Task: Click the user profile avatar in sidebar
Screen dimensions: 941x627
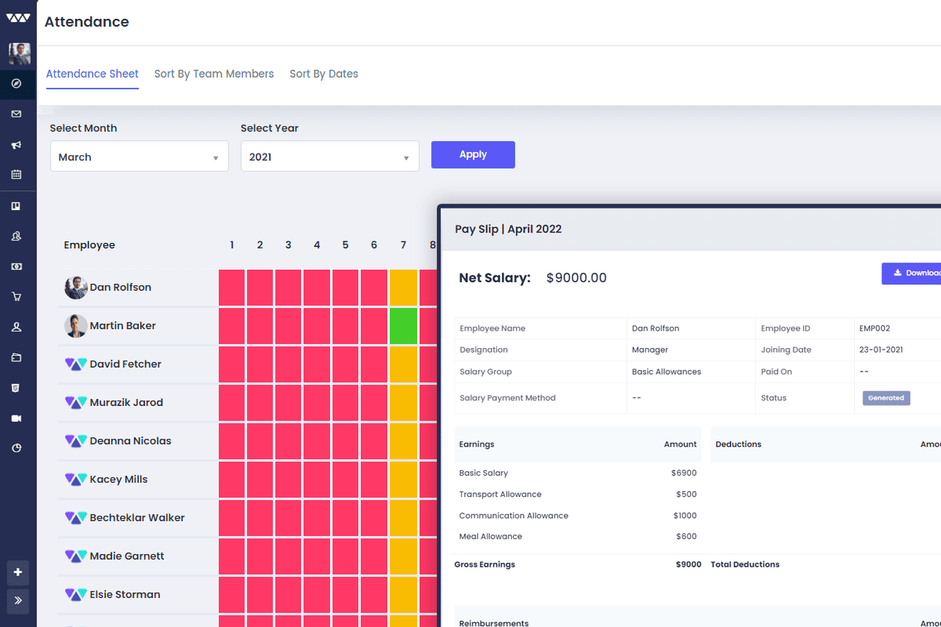Action: pyautogui.click(x=19, y=53)
